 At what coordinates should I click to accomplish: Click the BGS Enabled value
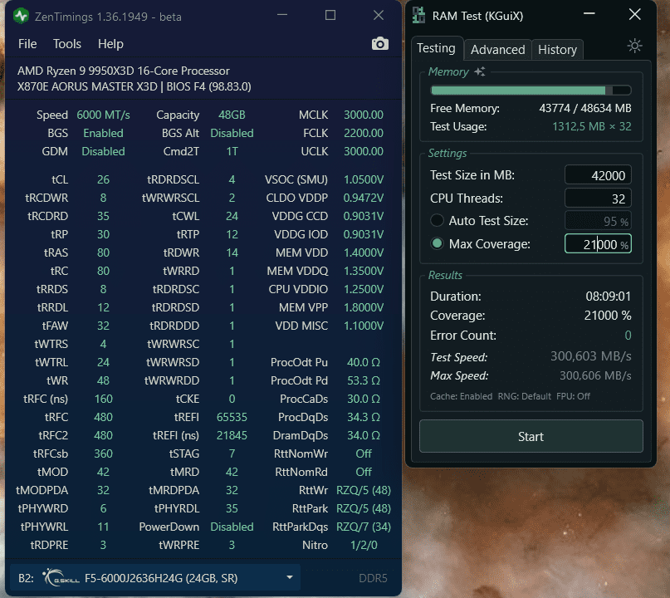103,133
